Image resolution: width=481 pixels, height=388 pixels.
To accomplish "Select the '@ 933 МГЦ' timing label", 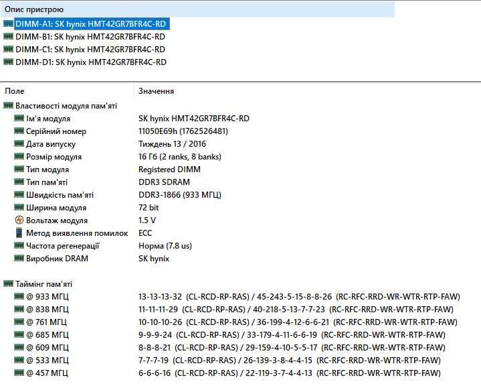I will pos(47,297).
